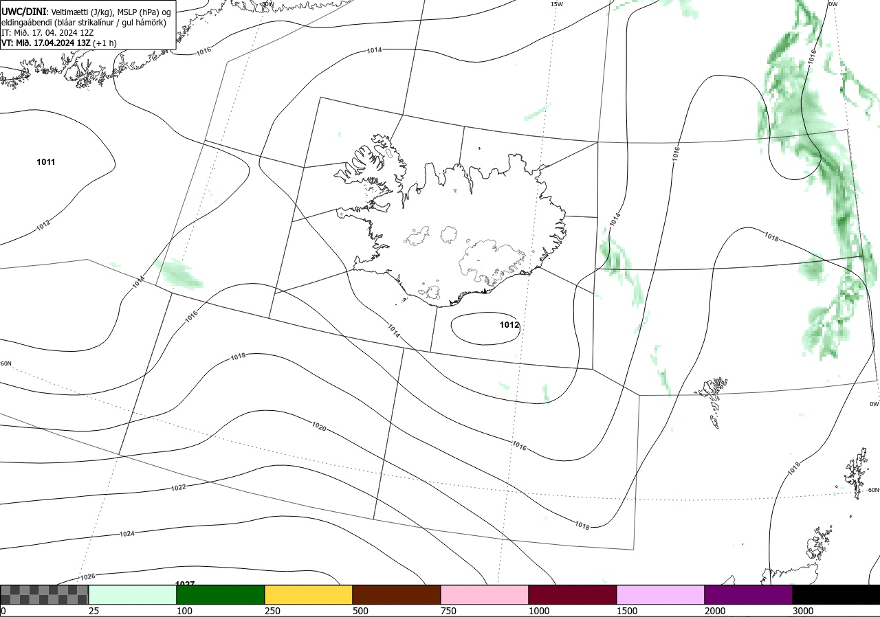The width and height of the screenshot is (880, 617).
Task: Click the bold 1011 low-pressure label
Action: click(46, 162)
